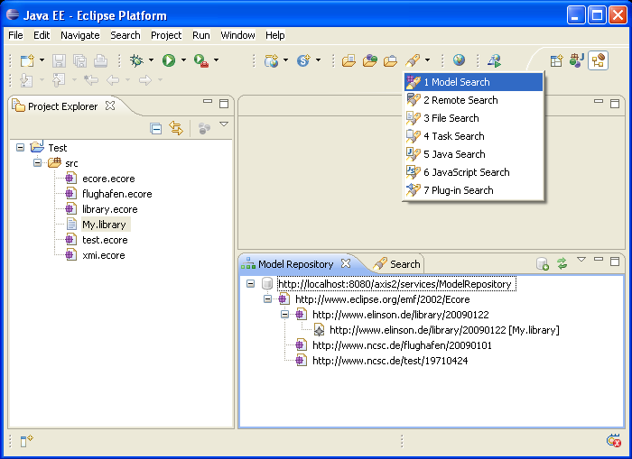Click the Save toolbar icon

(x=59, y=60)
